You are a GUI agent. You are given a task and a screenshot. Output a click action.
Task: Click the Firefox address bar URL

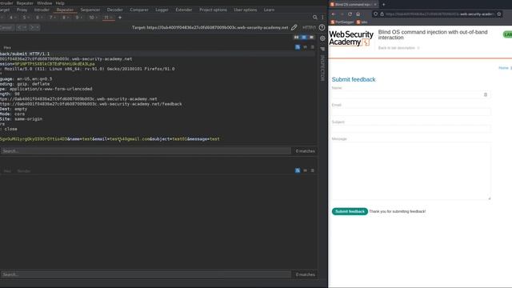[440, 14]
